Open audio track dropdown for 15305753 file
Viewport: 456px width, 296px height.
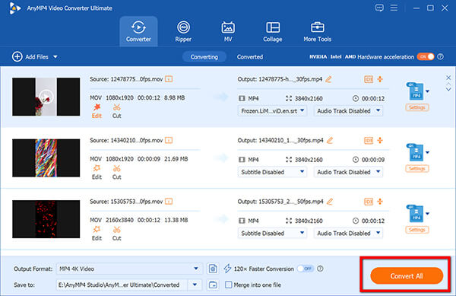point(348,233)
